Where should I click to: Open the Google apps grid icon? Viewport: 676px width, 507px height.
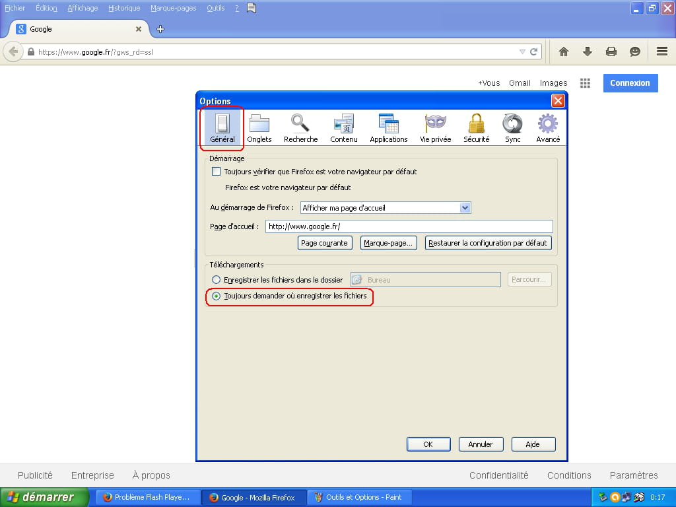[585, 83]
